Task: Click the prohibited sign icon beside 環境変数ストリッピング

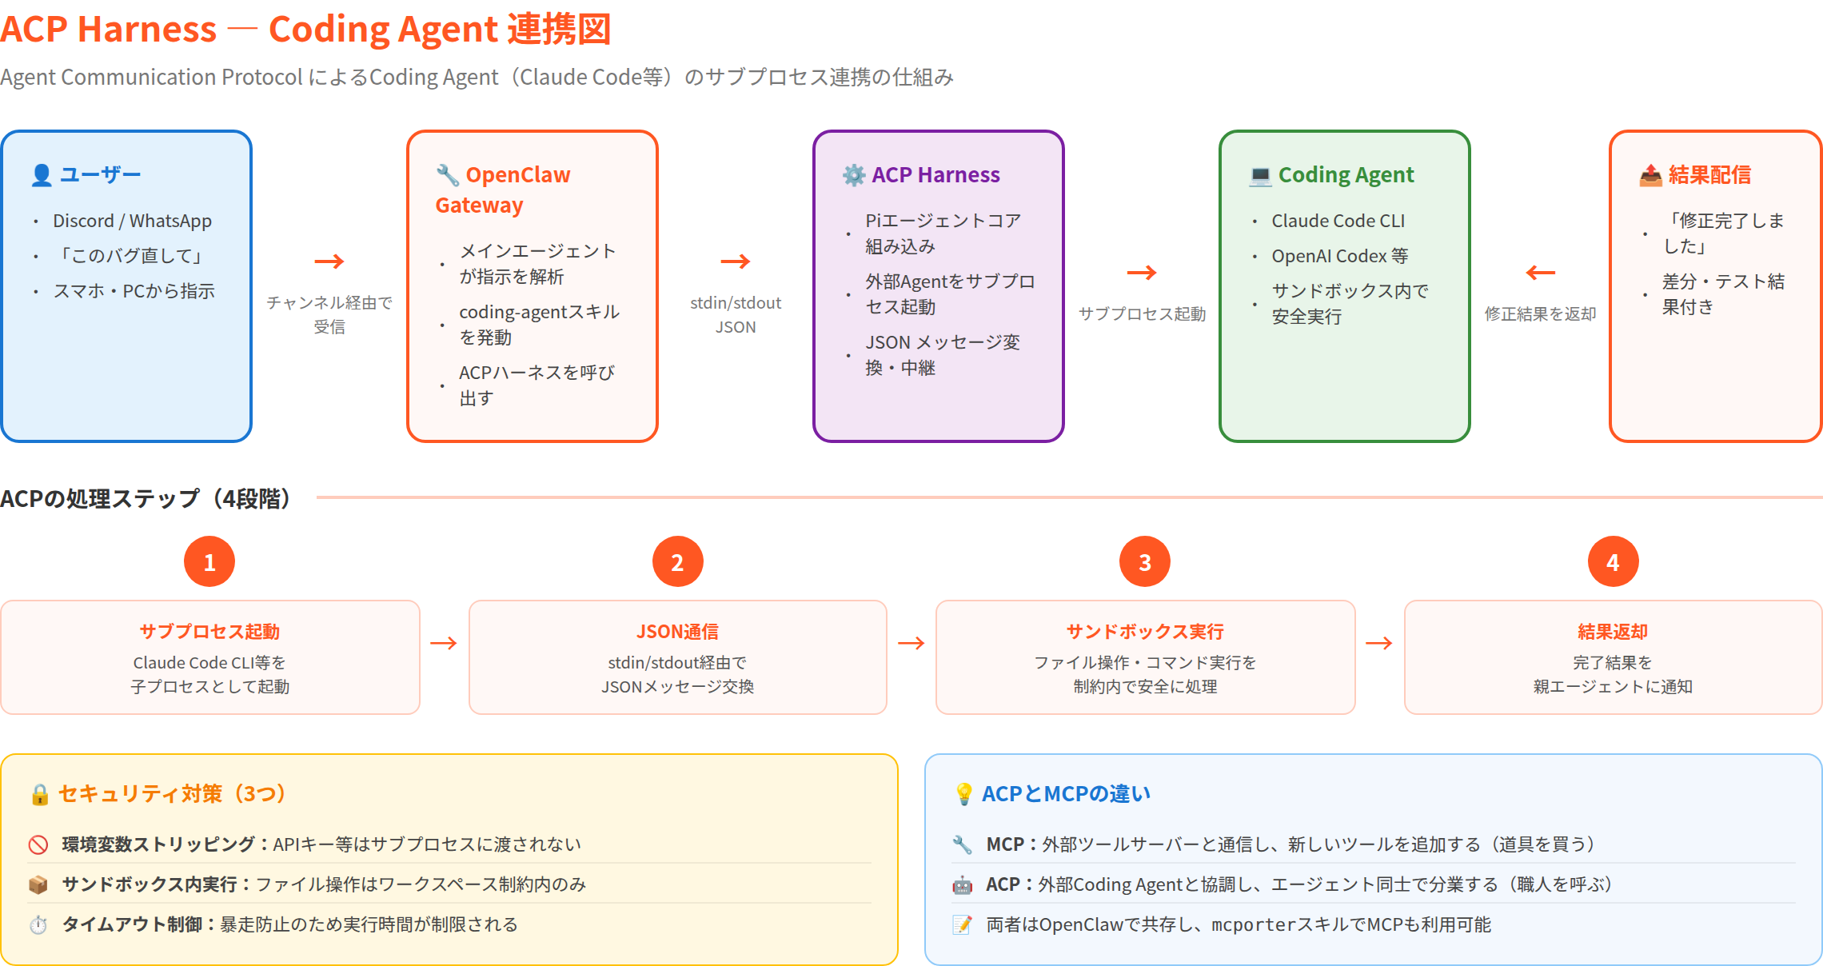Action: tap(38, 844)
